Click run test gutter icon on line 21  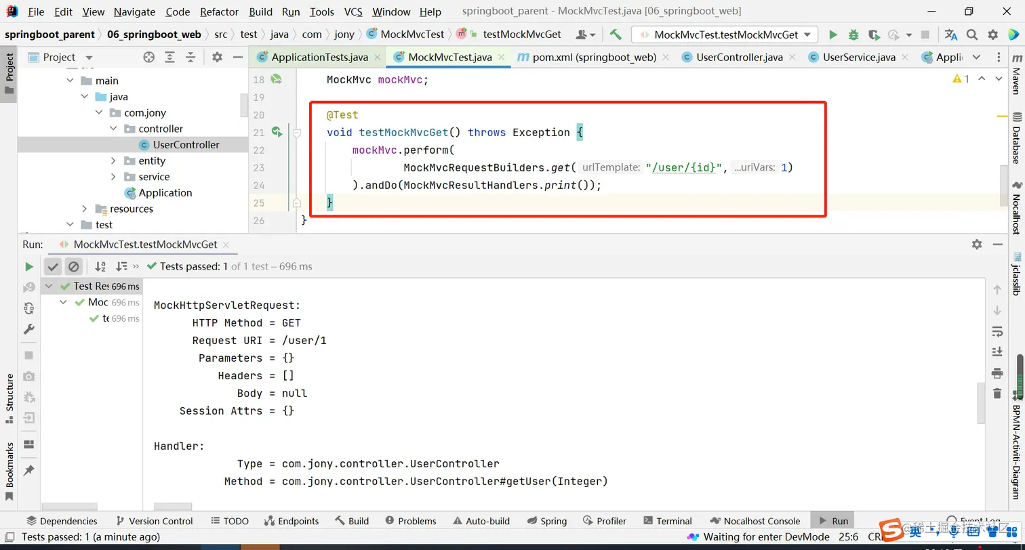pos(277,132)
